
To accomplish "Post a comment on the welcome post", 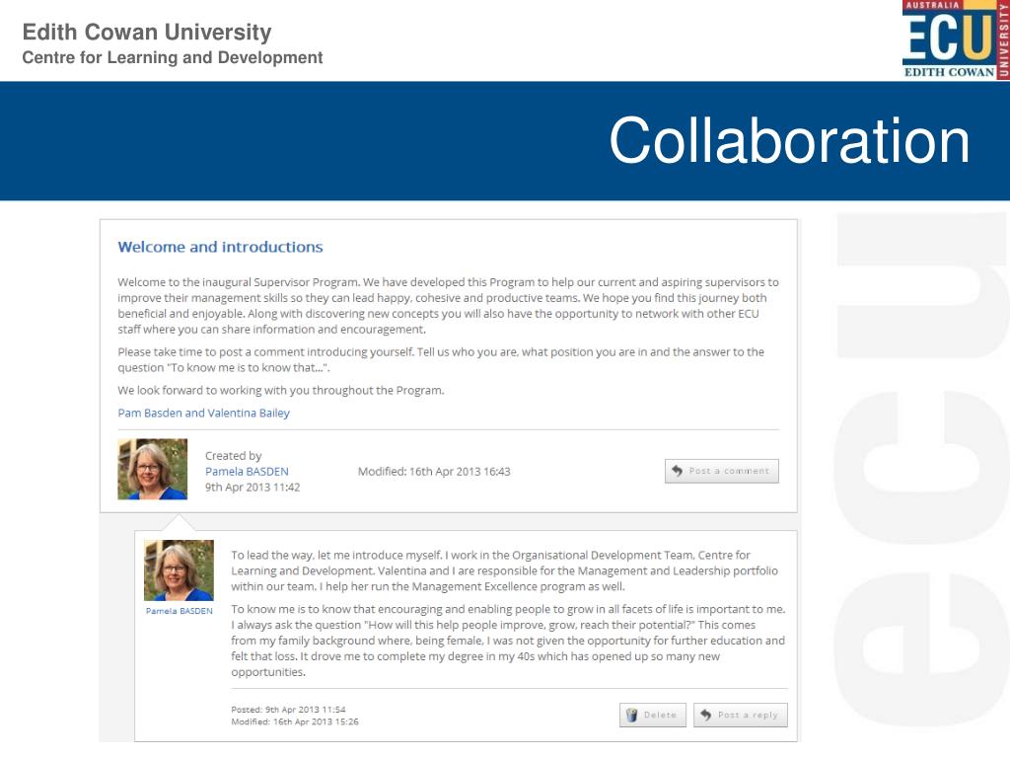I will (x=721, y=471).
